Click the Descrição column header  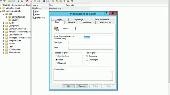point(77,5)
